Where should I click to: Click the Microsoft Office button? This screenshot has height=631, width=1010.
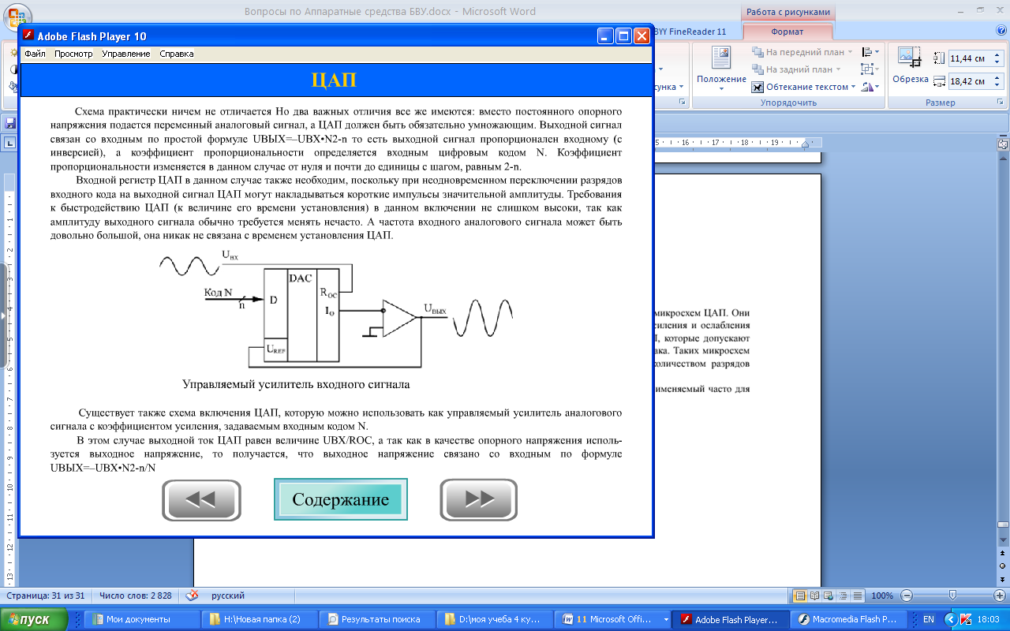16,16
